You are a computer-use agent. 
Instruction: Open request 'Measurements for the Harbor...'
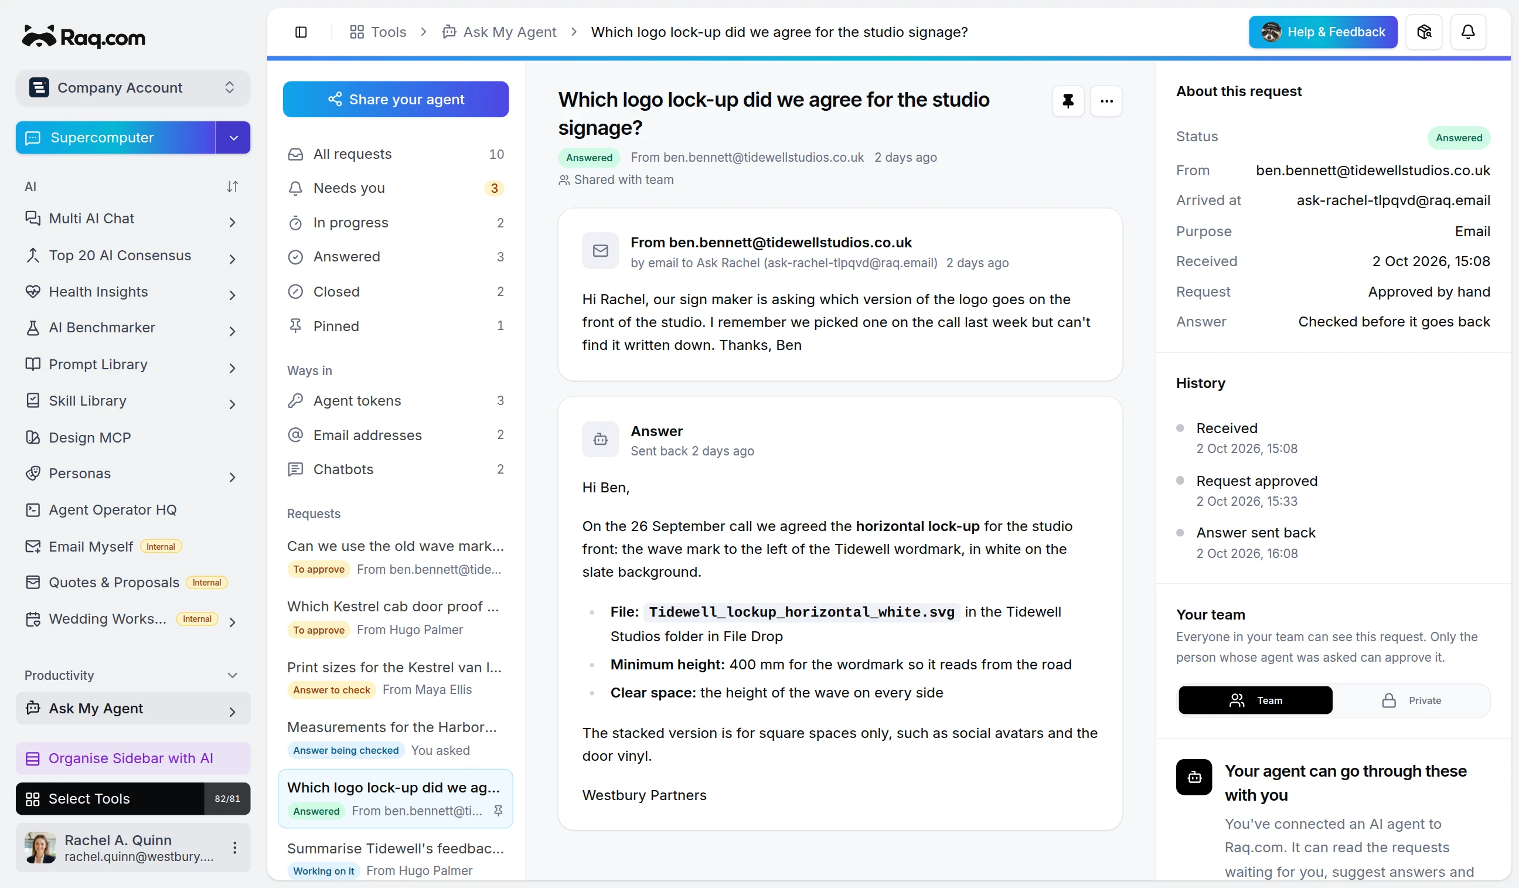[x=396, y=739]
